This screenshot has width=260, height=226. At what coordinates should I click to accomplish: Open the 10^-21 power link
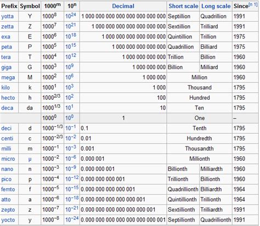72,209
